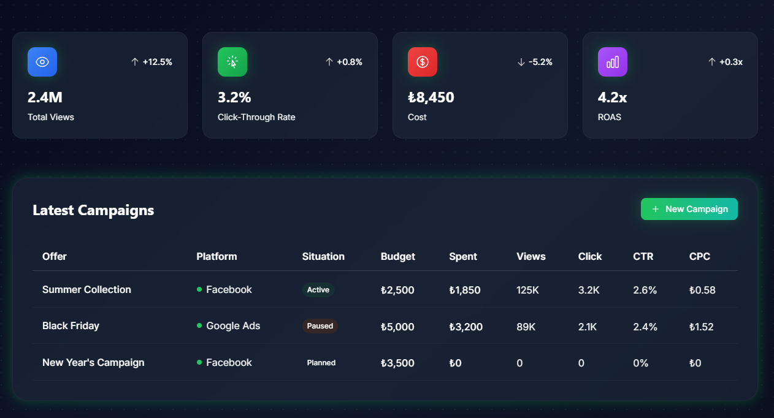Click the Active status badge

(x=318, y=289)
